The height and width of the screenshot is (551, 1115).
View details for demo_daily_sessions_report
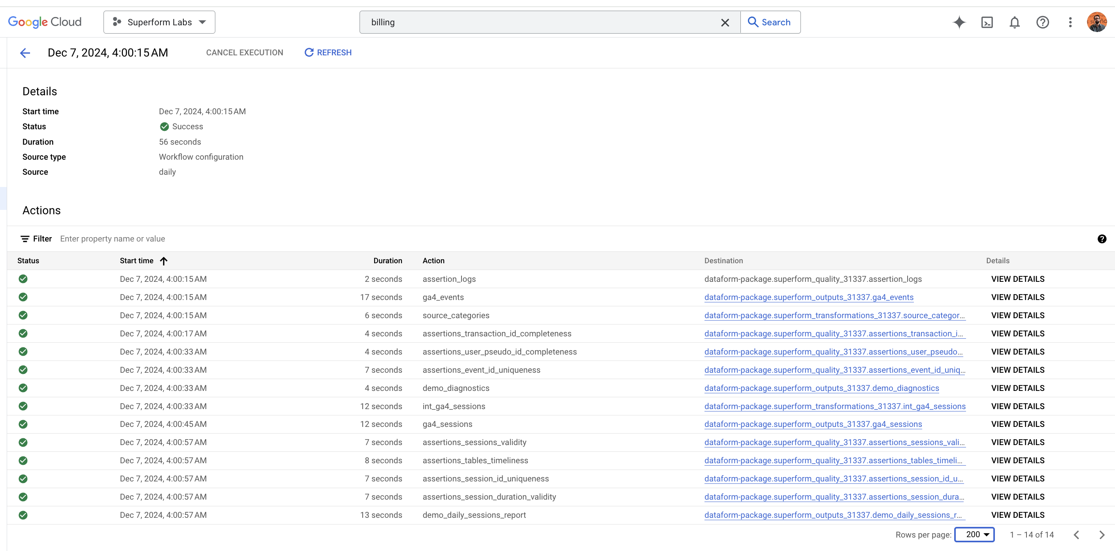1018,515
